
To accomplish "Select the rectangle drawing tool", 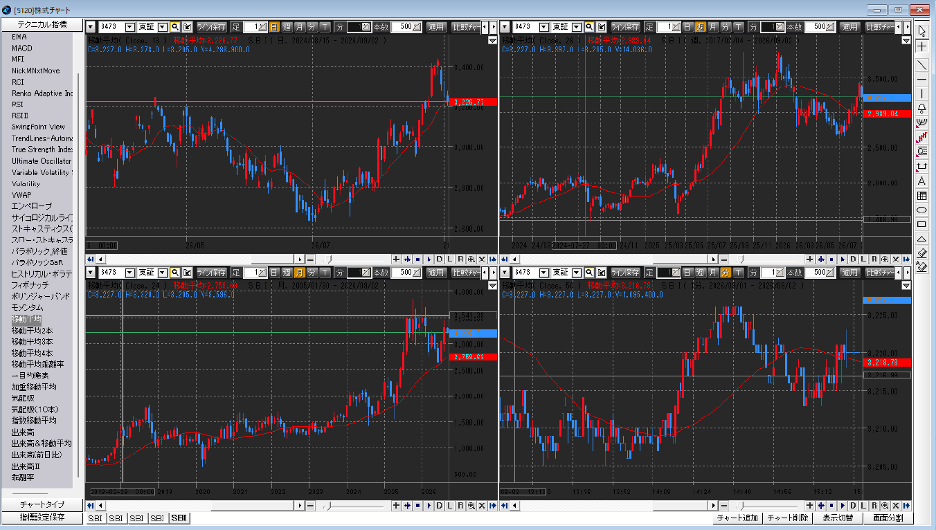I will click(921, 224).
